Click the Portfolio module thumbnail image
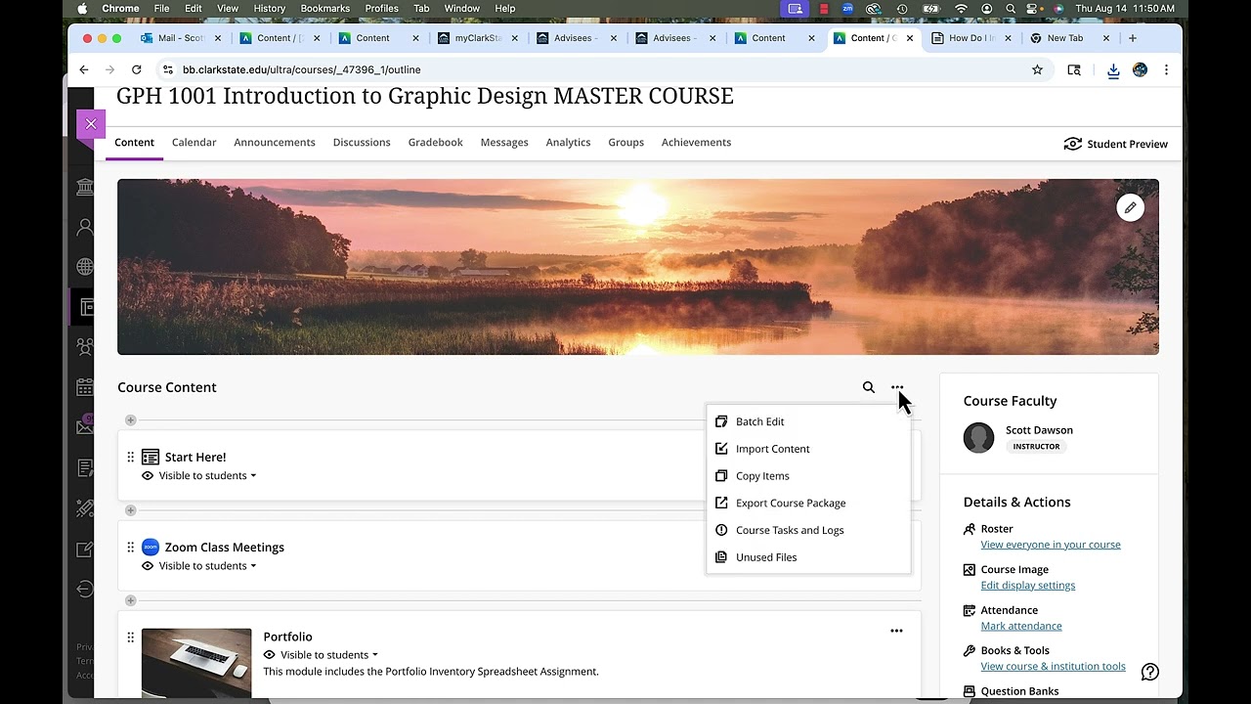The height and width of the screenshot is (704, 1251). click(196, 663)
